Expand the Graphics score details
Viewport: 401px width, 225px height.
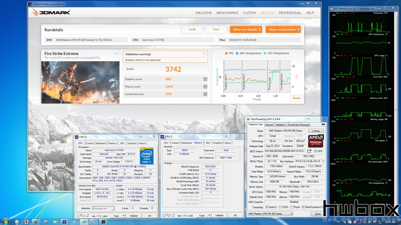[x=205, y=79]
